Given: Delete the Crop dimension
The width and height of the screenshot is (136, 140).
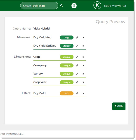Looking at the screenshot, I should click(x=83, y=57).
